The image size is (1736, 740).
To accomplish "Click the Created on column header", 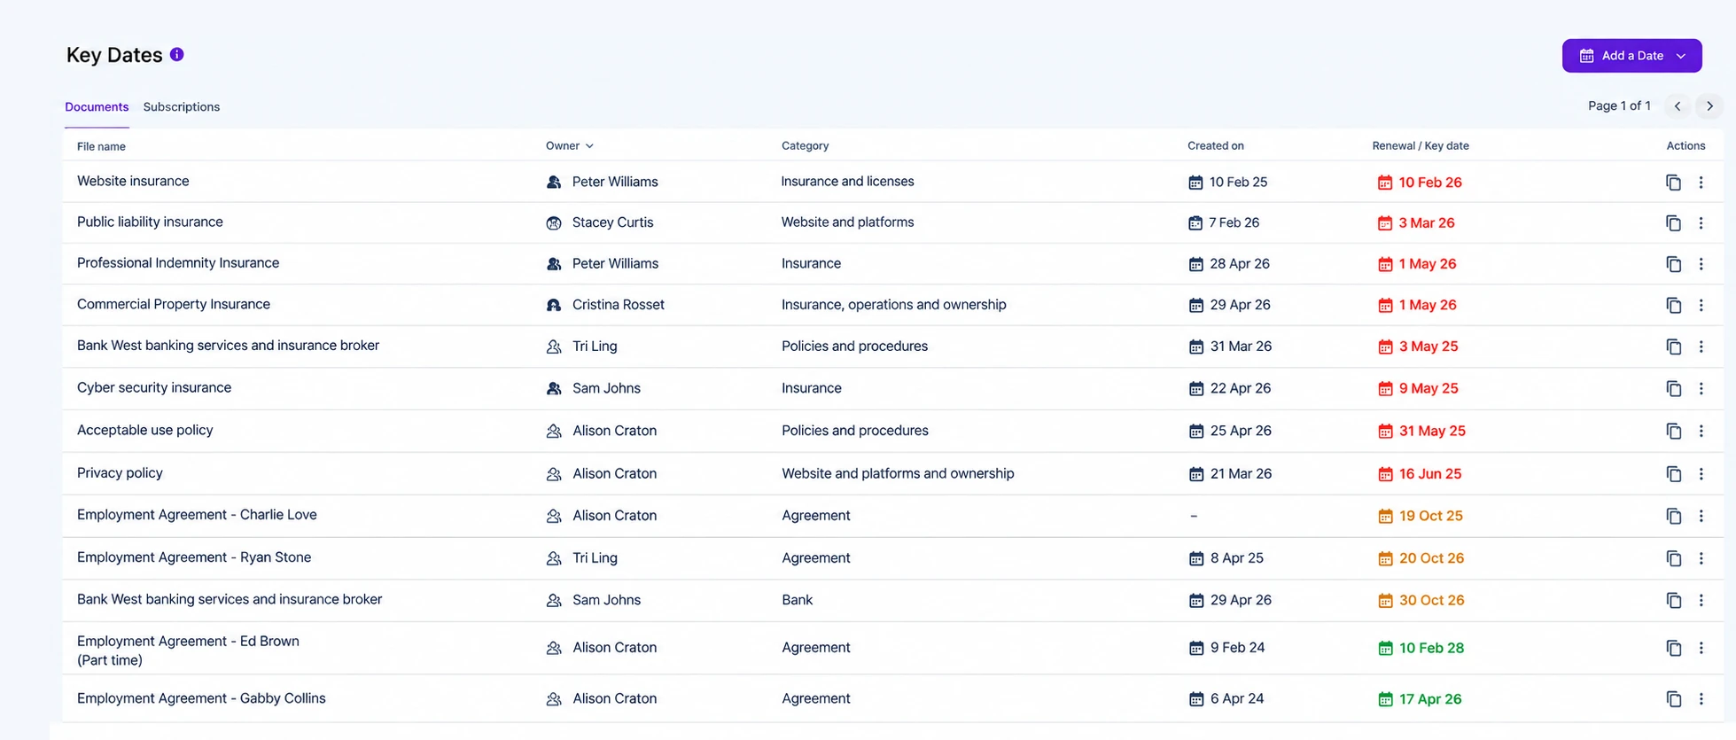I will (x=1215, y=145).
